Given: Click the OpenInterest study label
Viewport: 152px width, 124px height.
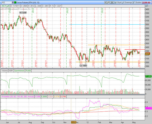Looking at the screenshot, I should click(x=19, y=71).
